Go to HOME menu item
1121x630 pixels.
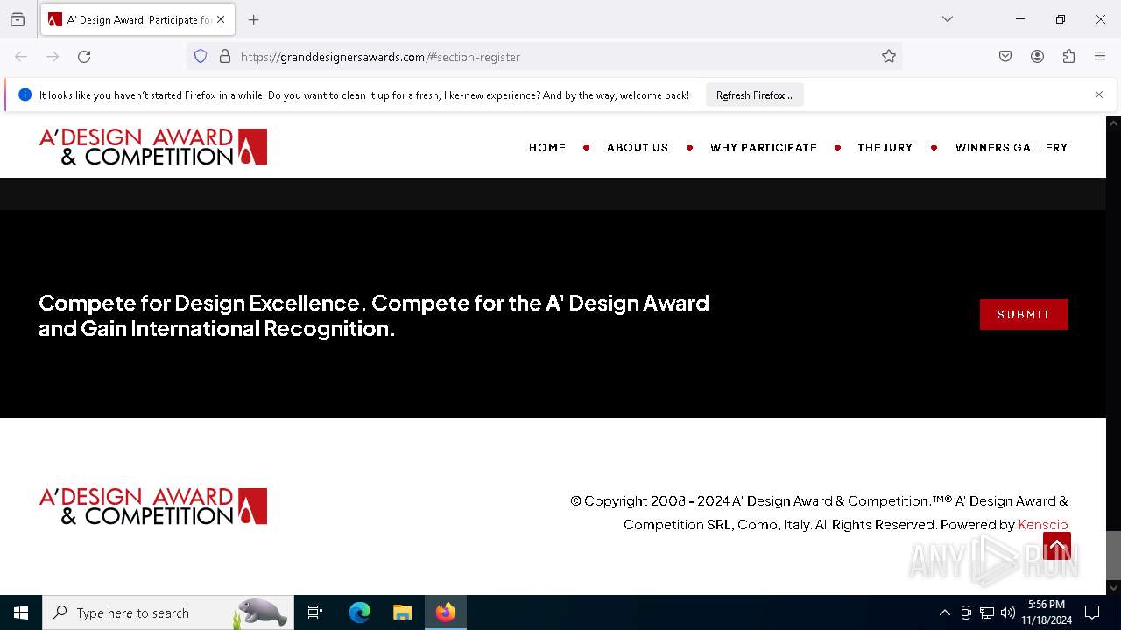pyautogui.click(x=547, y=148)
